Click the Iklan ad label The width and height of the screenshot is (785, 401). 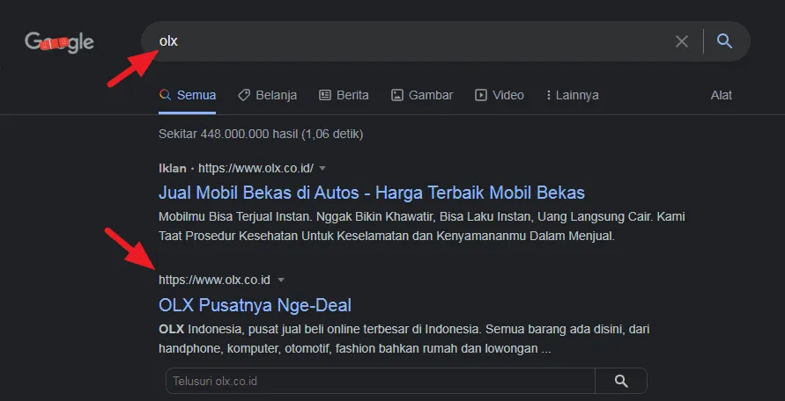(x=172, y=168)
